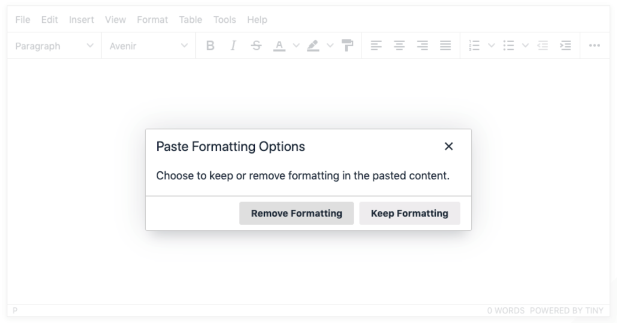The width and height of the screenshot is (617, 323).
Task: Expand the text color options chevron
Action: 296,46
